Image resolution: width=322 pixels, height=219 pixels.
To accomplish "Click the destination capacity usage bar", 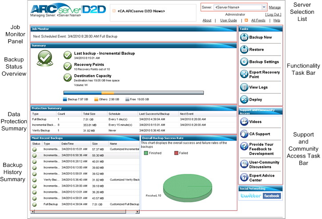I will click(133, 93).
